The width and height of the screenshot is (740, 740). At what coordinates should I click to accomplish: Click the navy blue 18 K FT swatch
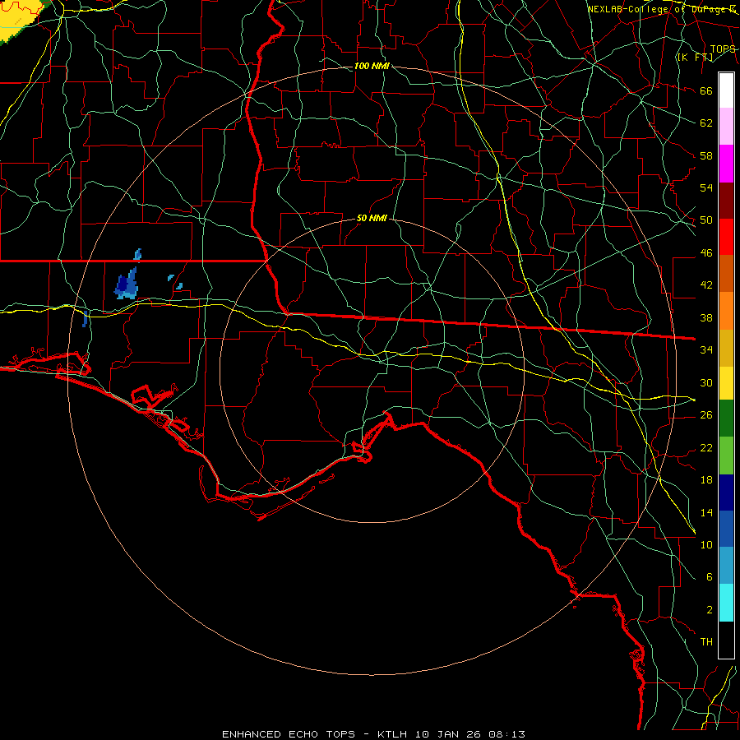pyautogui.click(x=726, y=493)
